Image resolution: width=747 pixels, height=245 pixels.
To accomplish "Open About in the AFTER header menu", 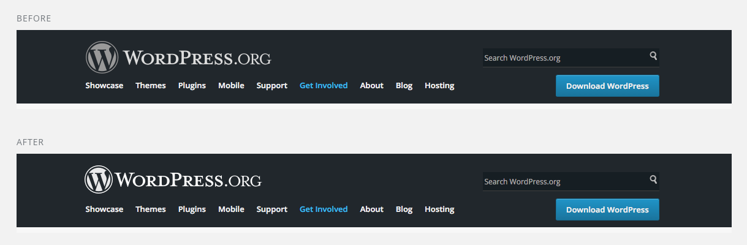I will (371, 209).
